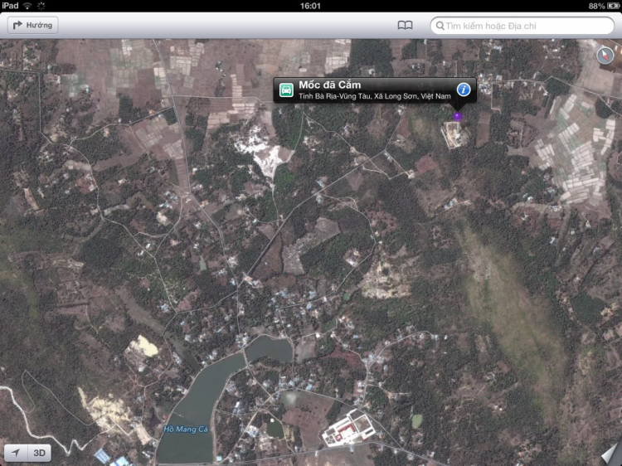Toggle 3D map view

point(39,453)
